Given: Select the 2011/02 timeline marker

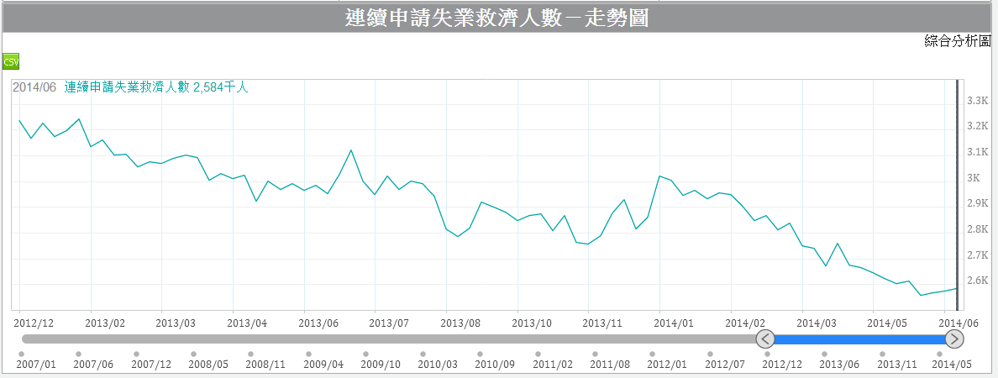Looking at the screenshot, I should [538, 354].
